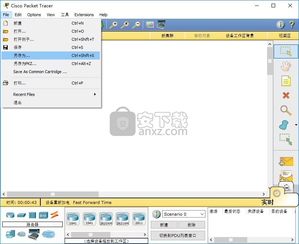The height and width of the screenshot is (244, 299).
Task: Open the drawing palette icon
Action: pyautogui.click(x=150, y=25)
